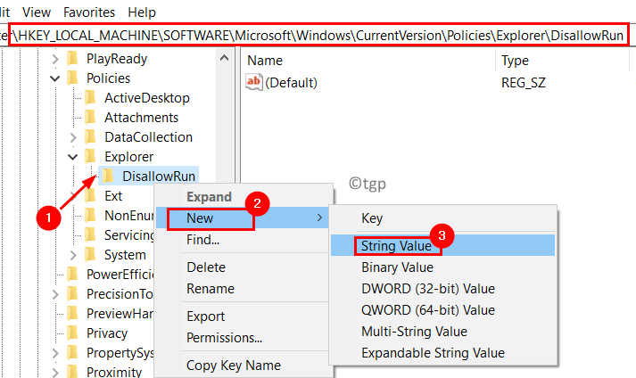636x378 pixels.
Task: Click the DataCollection folder icon
Action: [90, 136]
